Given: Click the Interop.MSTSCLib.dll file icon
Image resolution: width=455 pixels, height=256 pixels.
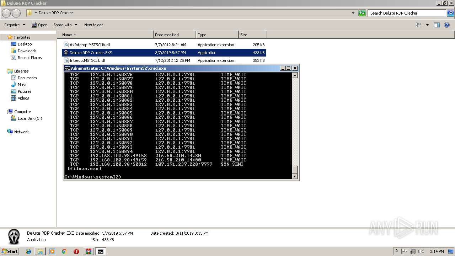Looking at the screenshot, I should click(66, 60).
